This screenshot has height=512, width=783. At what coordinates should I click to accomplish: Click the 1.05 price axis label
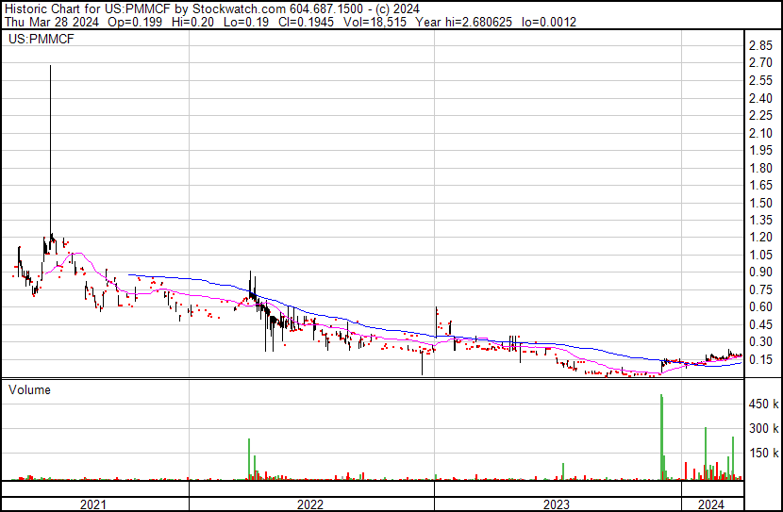pyautogui.click(x=760, y=255)
